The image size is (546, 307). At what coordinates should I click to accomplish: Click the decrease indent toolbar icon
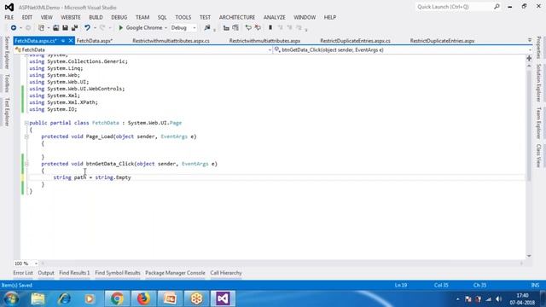coord(226,28)
